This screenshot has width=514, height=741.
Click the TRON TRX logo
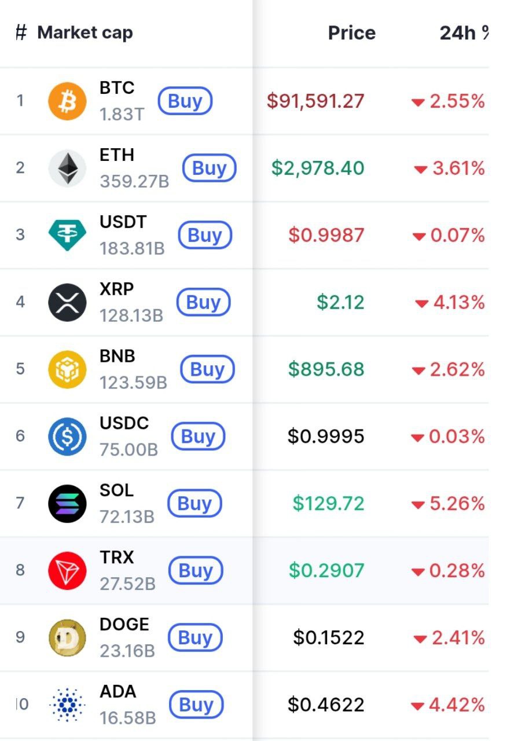point(67,571)
